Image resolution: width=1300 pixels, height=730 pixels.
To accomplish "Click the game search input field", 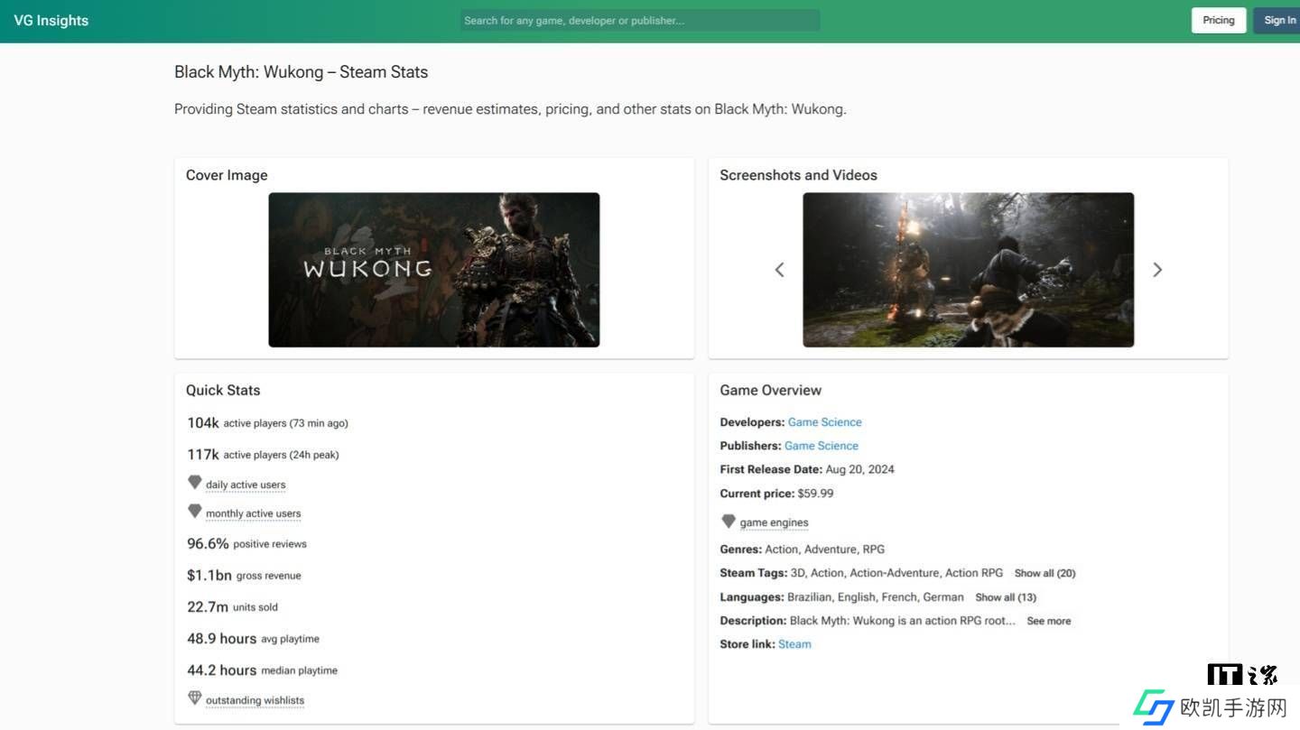I will [639, 21].
